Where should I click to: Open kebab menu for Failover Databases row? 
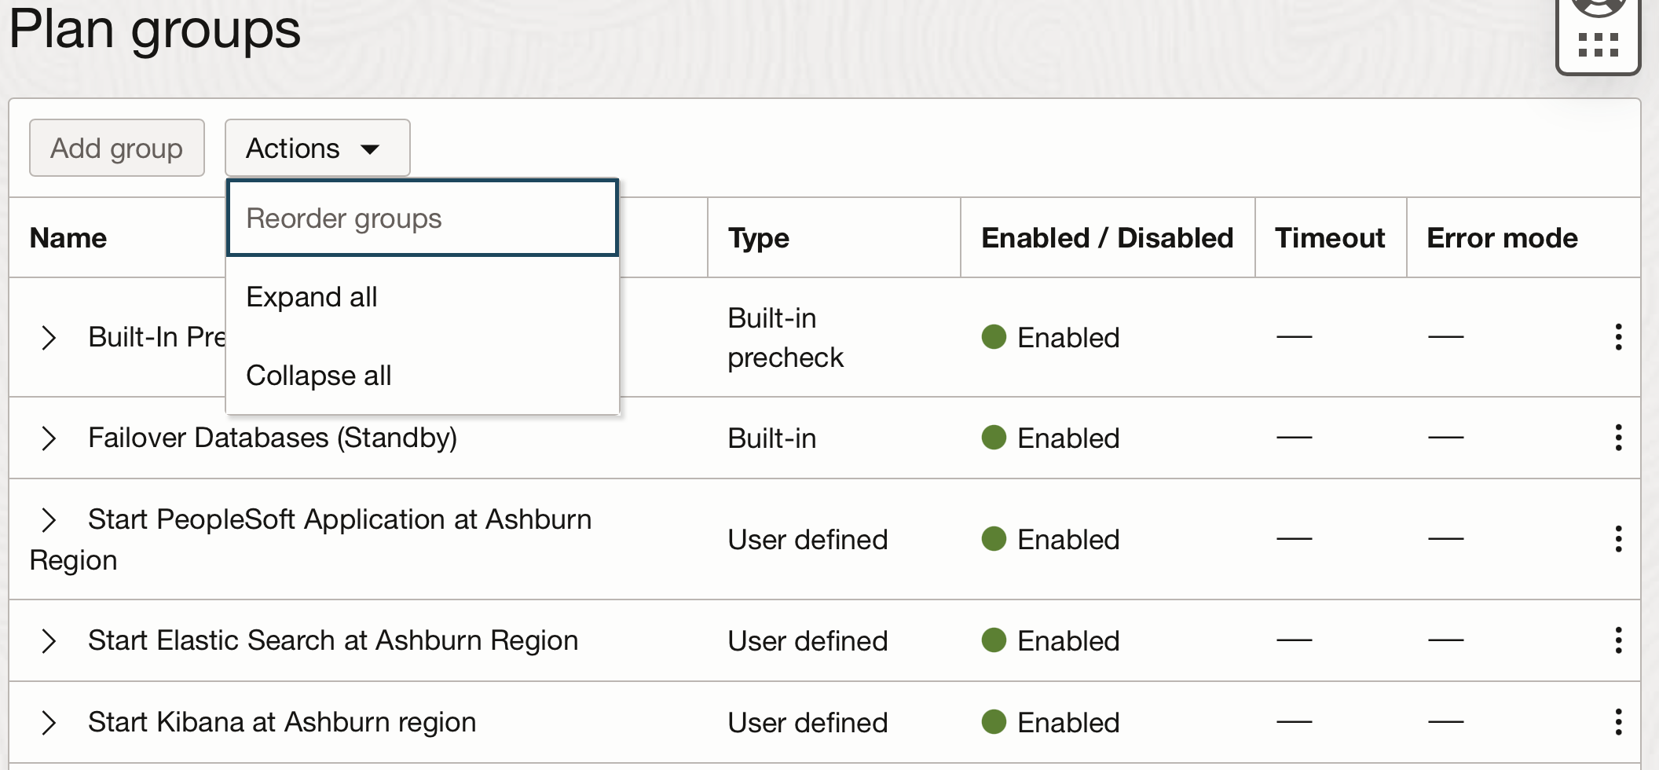(x=1618, y=438)
